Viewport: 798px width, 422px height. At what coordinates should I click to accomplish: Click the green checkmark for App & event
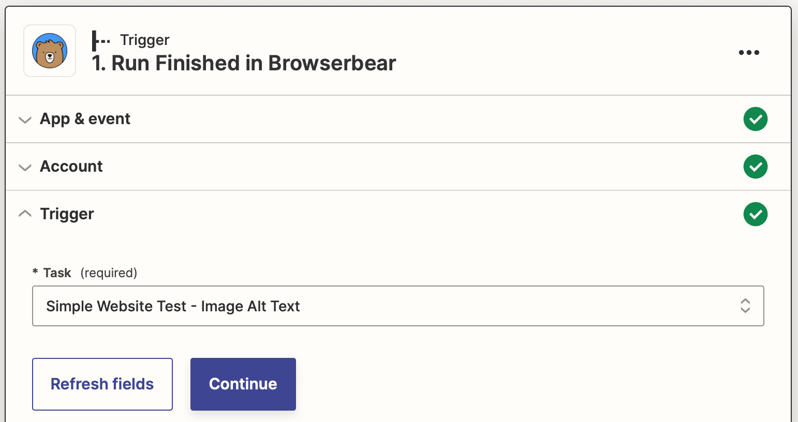[755, 119]
